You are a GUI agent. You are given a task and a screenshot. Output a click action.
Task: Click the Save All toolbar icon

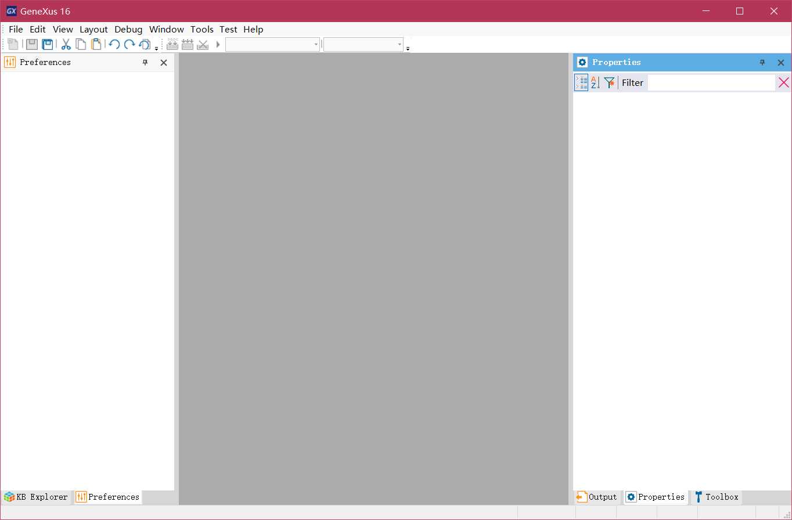(48, 44)
